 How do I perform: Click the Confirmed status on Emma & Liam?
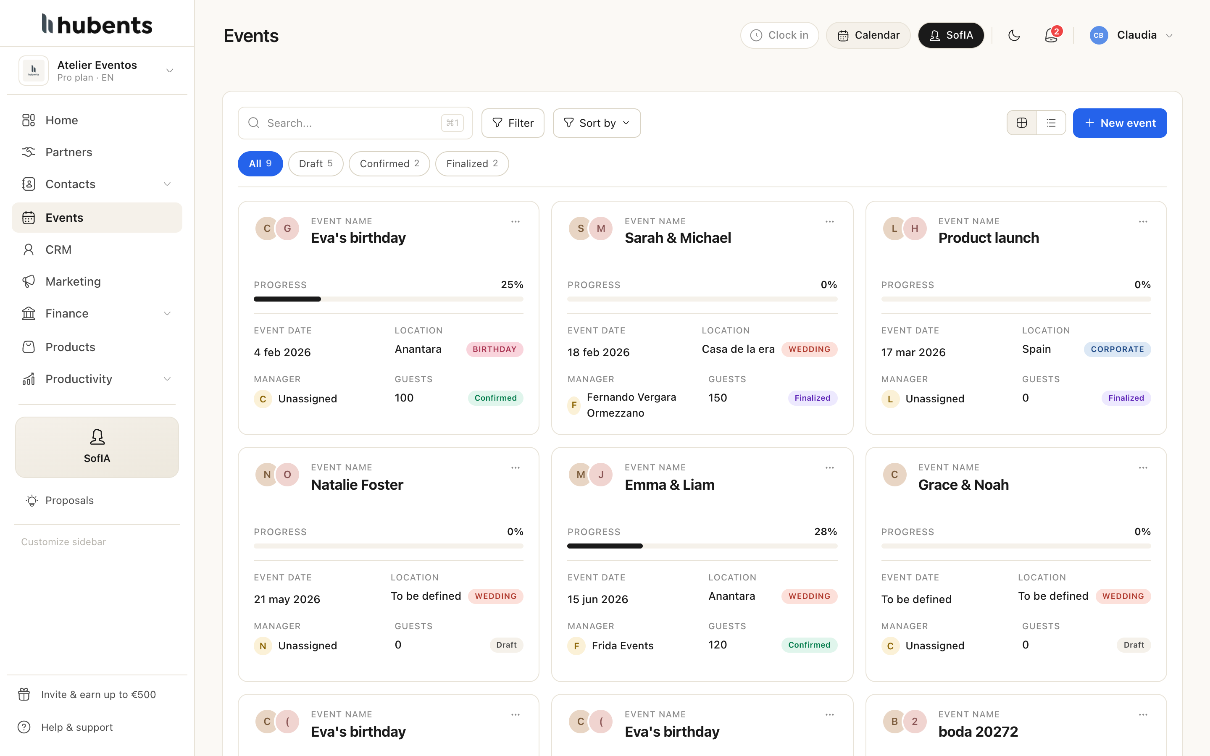click(x=809, y=645)
